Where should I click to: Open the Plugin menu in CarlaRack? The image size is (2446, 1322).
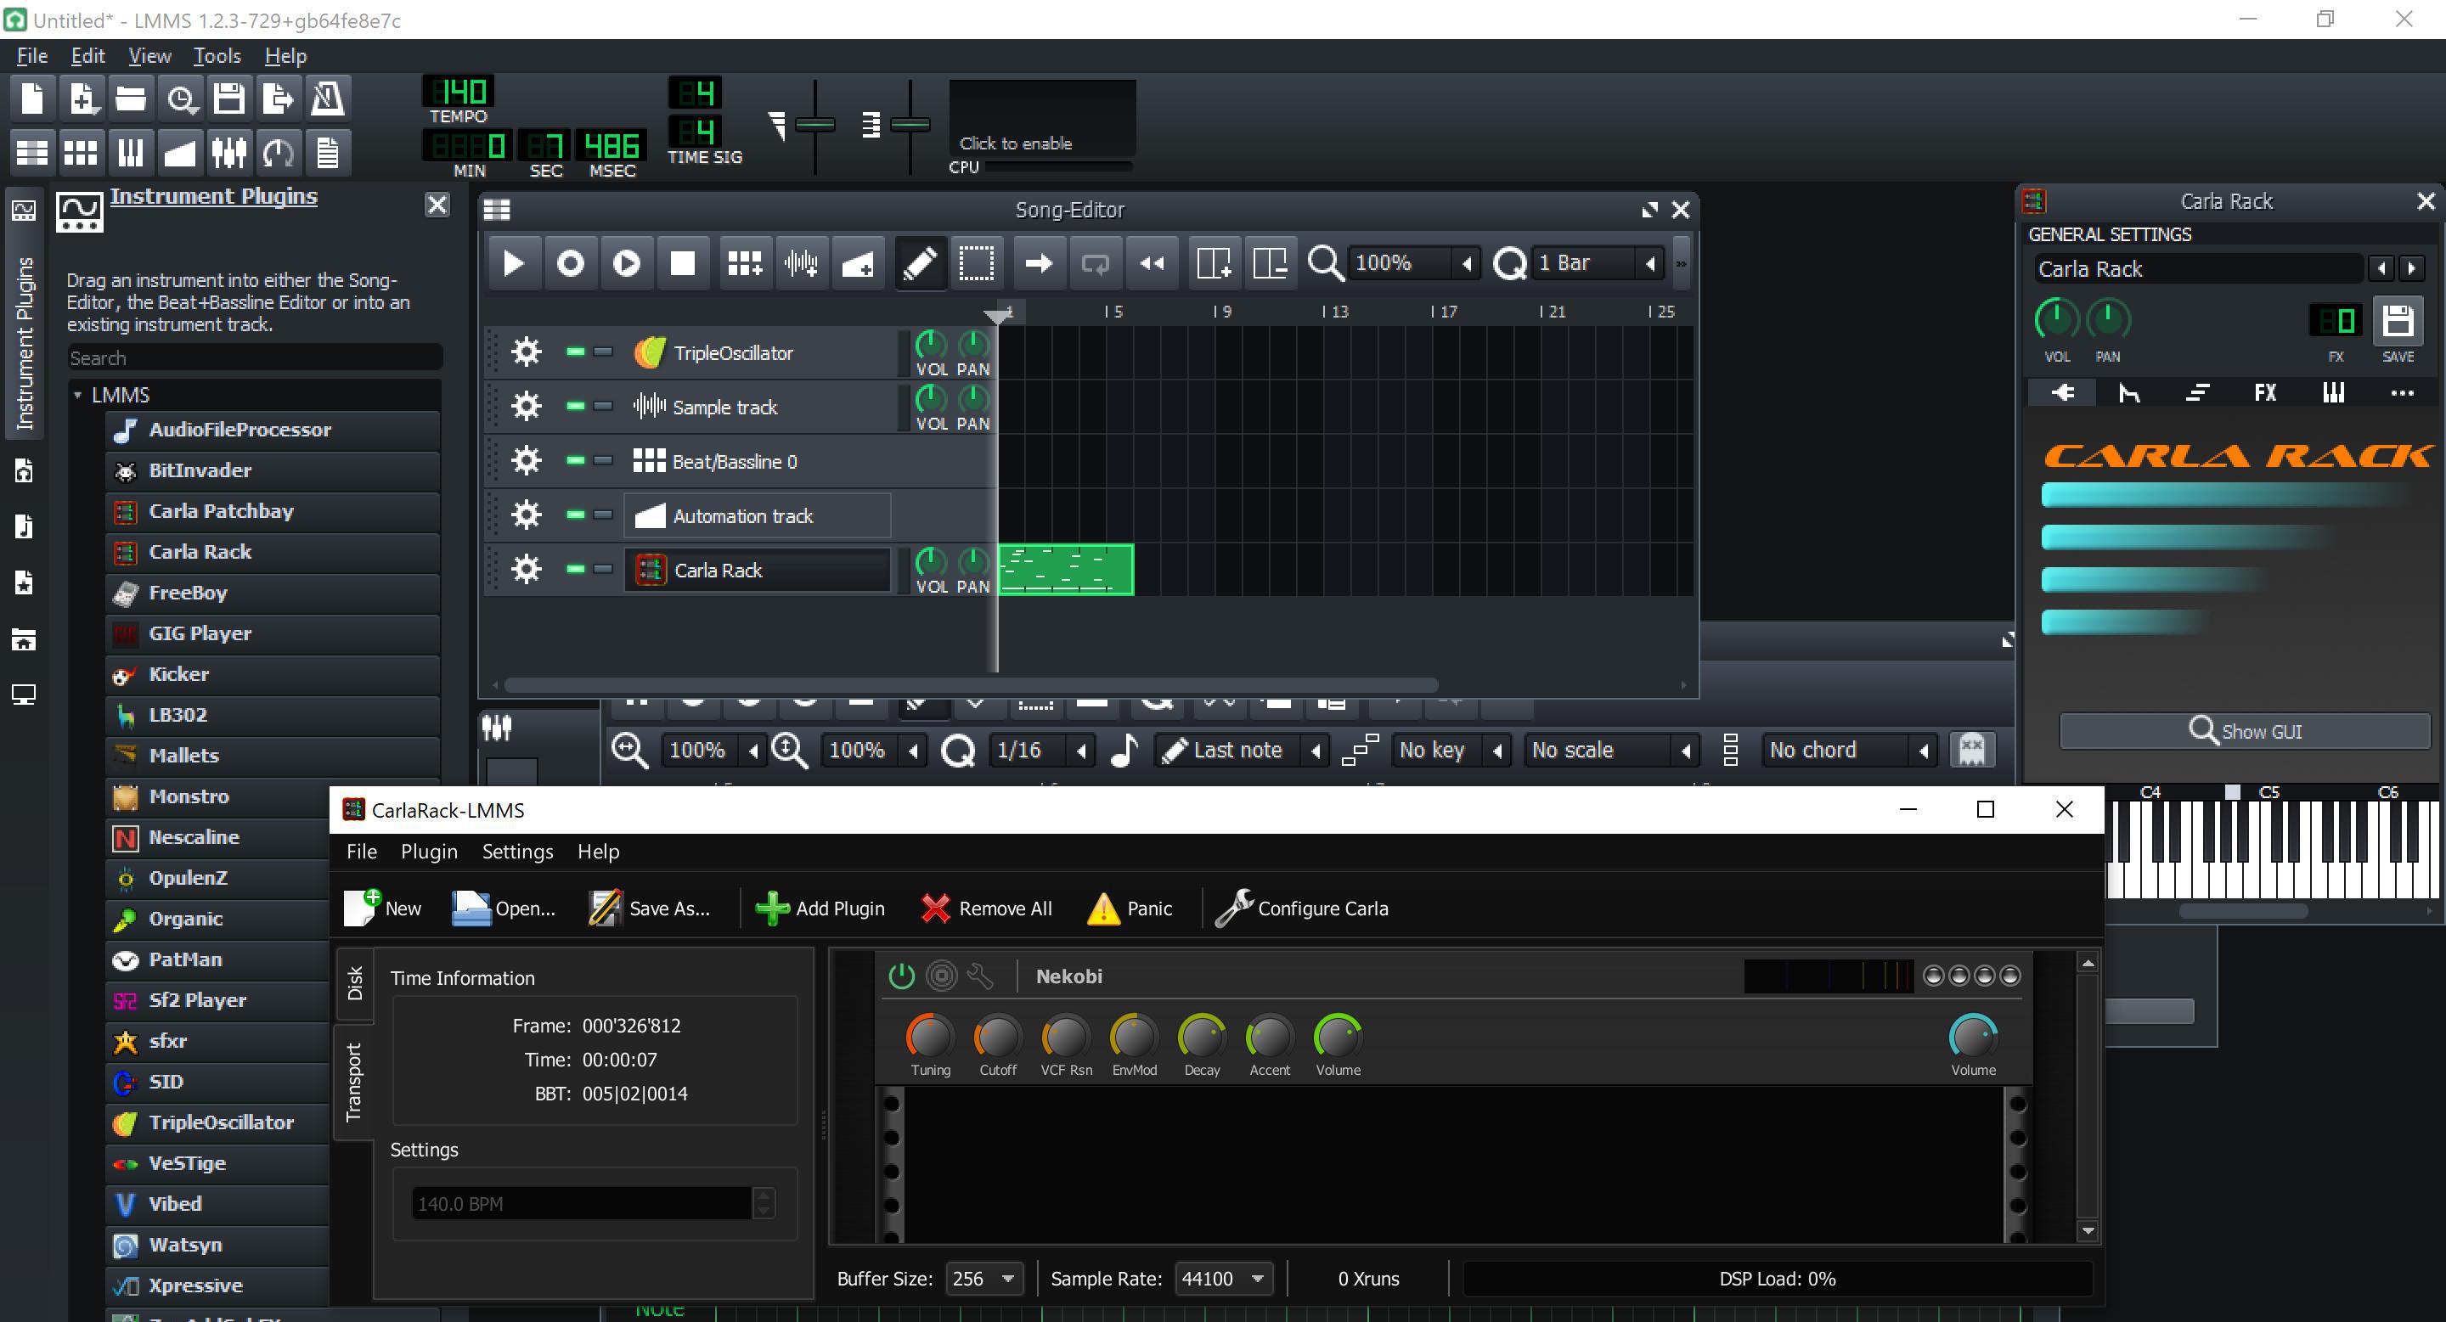click(x=429, y=852)
